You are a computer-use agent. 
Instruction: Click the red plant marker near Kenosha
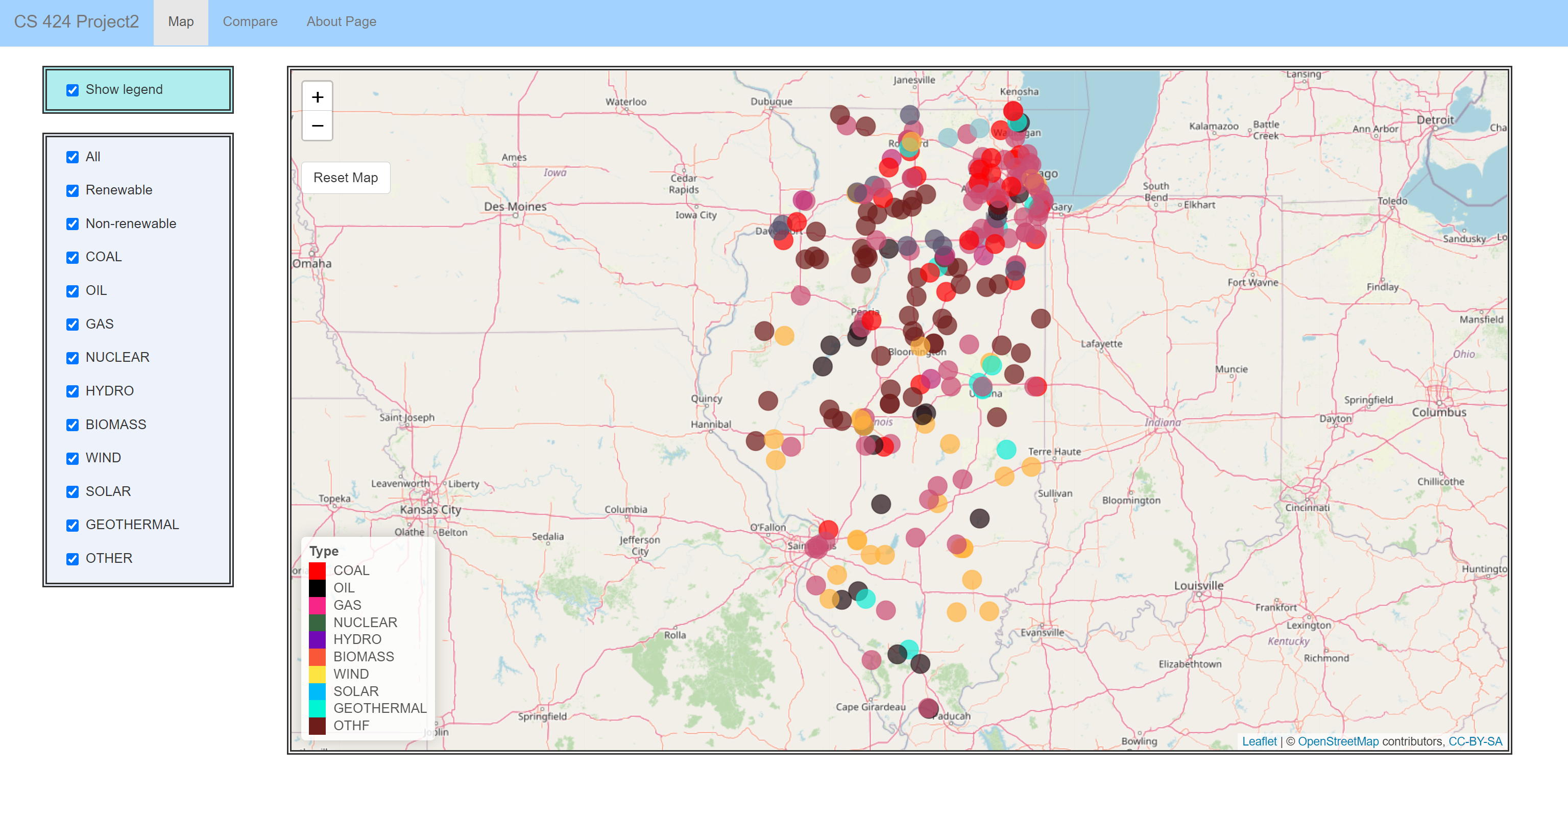click(1013, 111)
